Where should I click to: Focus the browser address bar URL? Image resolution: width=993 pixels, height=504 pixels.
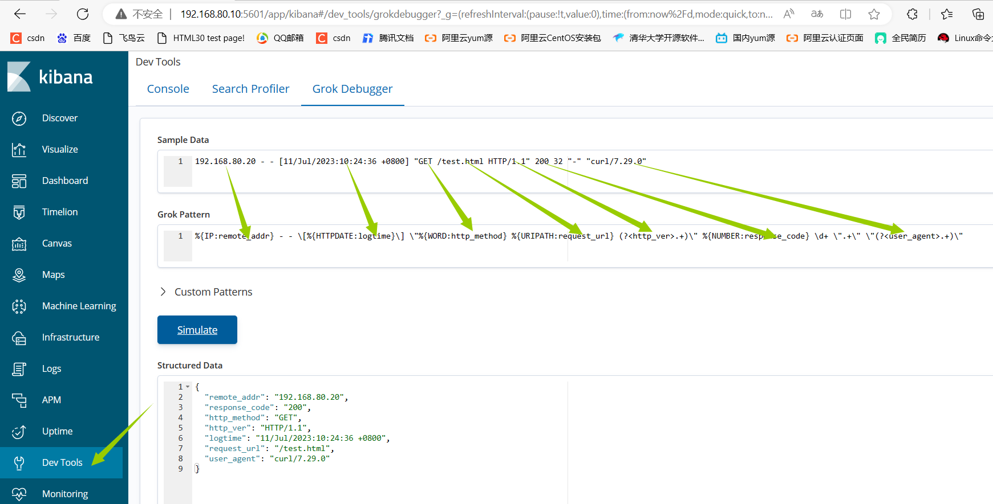[476, 14]
